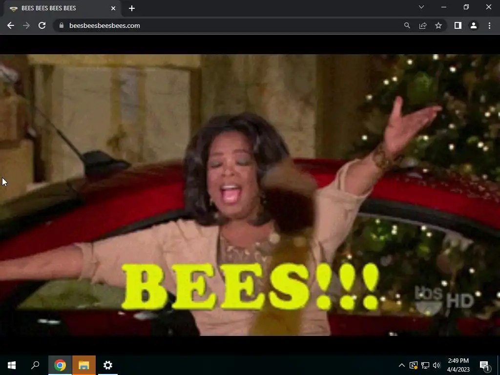Open the tab search dropdown

(x=421, y=7)
